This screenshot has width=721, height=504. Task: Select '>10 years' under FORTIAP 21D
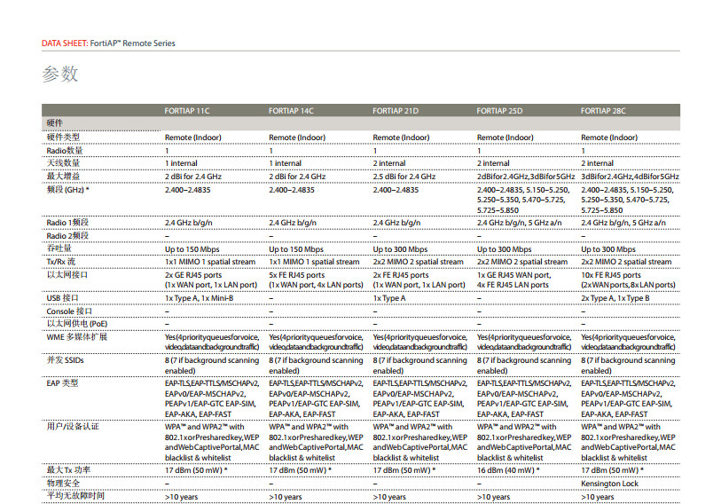point(389,497)
